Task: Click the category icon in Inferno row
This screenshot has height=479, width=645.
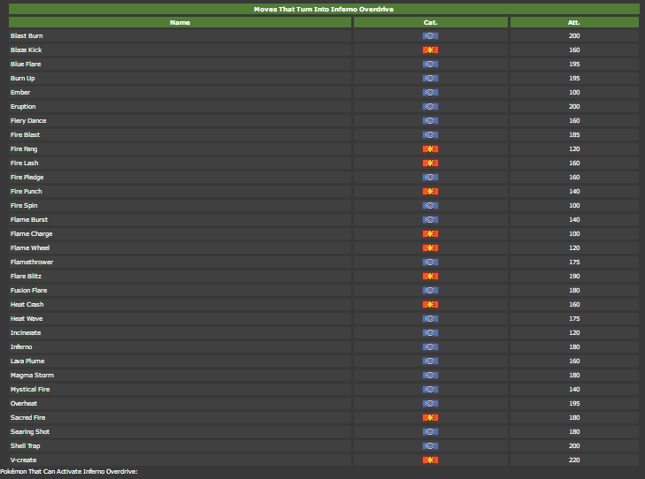Action: pyautogui.click(x=430, y=347)
